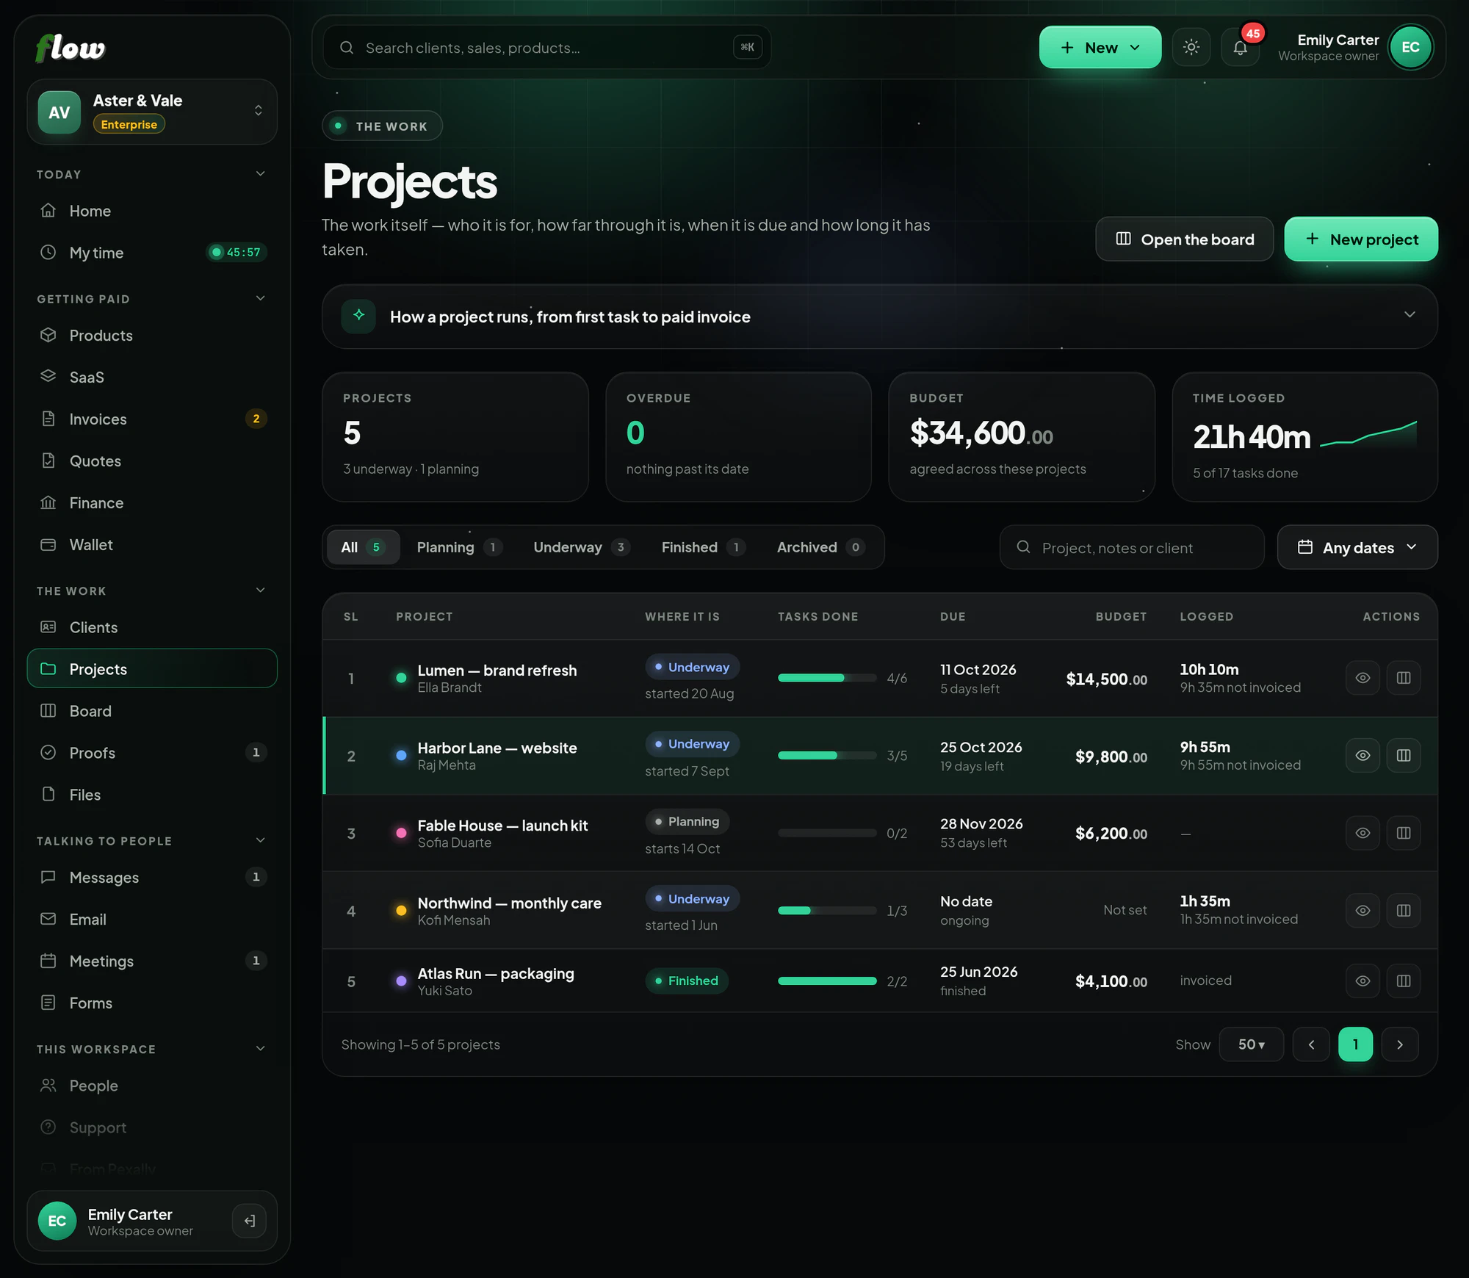Open the SaaS section

(152, 378)
